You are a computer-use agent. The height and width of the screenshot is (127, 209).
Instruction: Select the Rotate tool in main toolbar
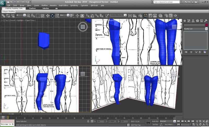pyautogui.click(x=53, y=16)
